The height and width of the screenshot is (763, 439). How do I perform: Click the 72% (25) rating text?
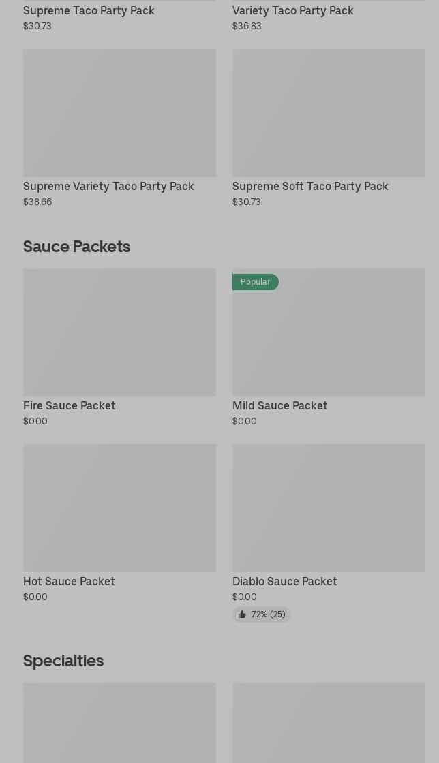click(268, 614)
